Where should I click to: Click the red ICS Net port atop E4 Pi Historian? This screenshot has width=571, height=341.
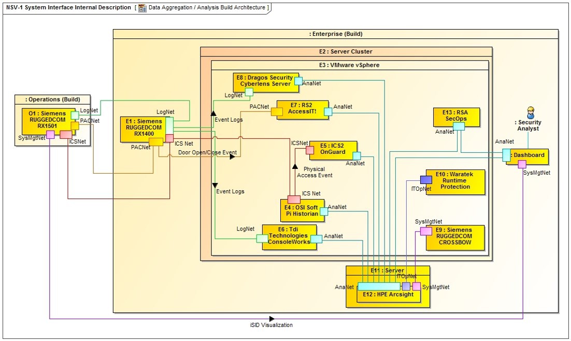click(x=294, y=200)
